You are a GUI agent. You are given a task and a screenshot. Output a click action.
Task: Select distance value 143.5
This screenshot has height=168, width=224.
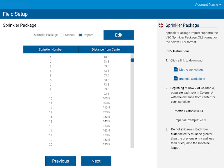pyautogui.click(x=106, y=121)
